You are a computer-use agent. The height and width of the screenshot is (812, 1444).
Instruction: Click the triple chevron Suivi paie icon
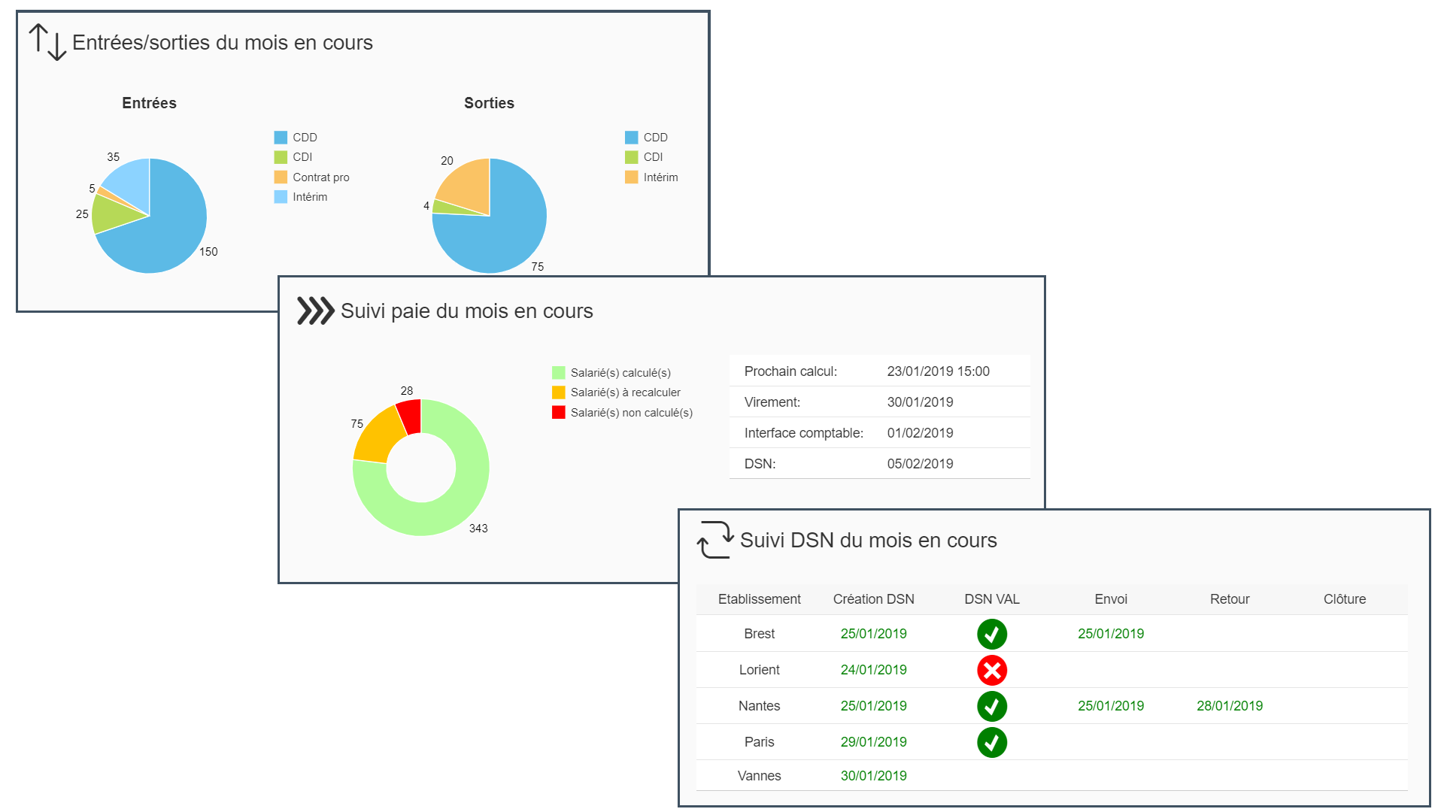pos(316,311)
